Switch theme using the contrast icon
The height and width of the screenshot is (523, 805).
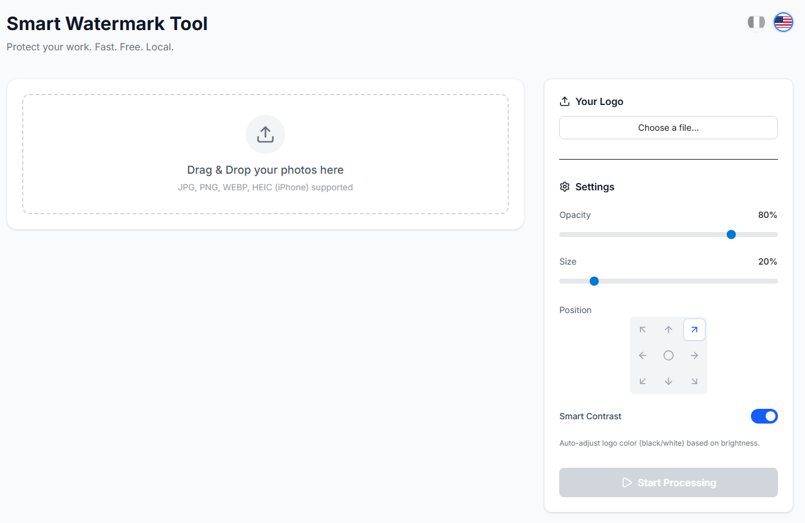[756, 22]
